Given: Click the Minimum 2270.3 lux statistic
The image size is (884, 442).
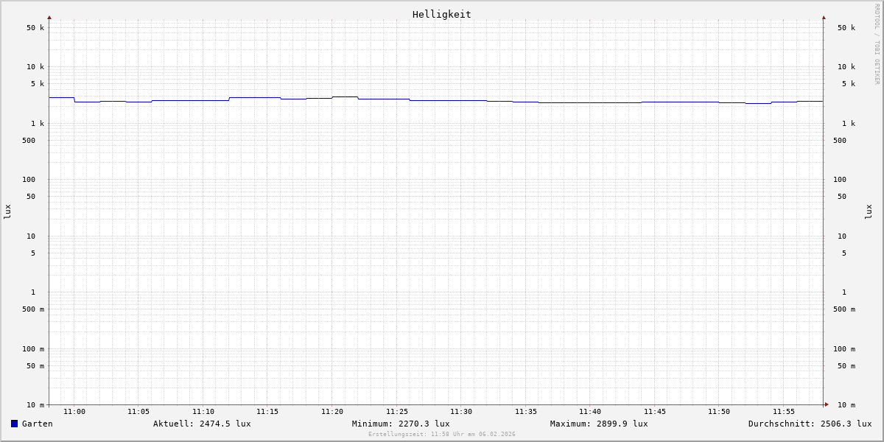Looking at the screenshot, I should (401, 424).
